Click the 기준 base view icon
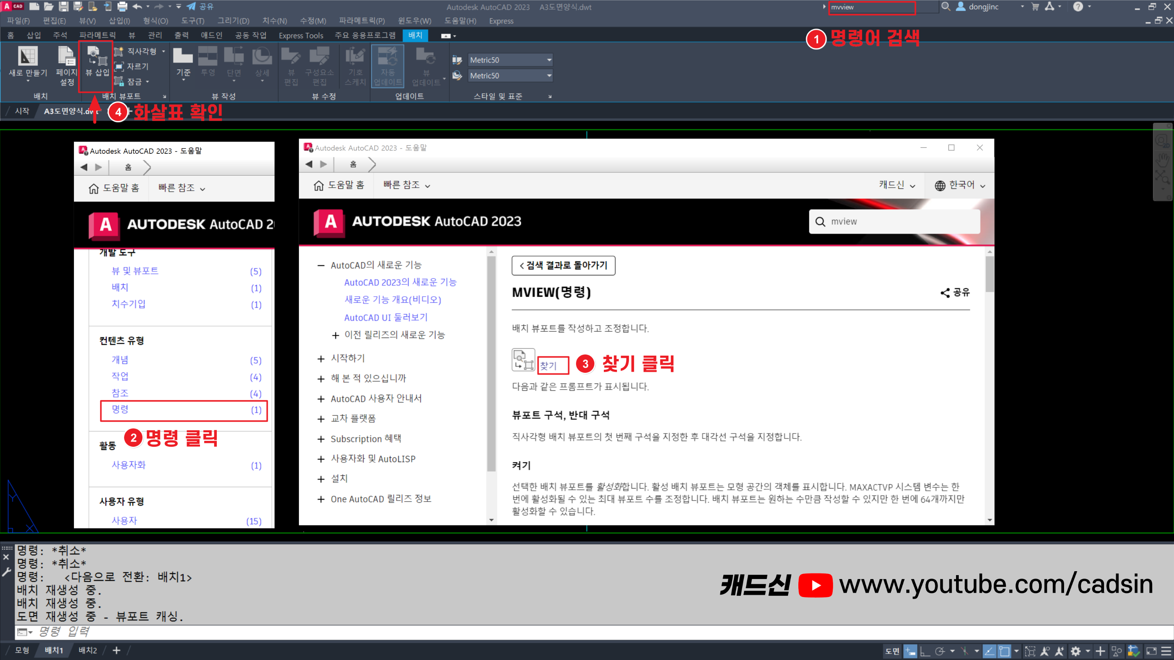Viewport: 1174px width, 660px height. coord(183,56)
